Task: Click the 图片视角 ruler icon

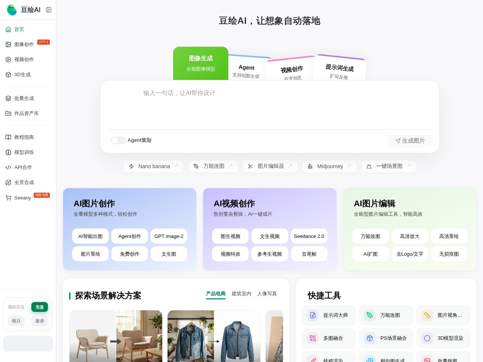Action: [427, 315]
